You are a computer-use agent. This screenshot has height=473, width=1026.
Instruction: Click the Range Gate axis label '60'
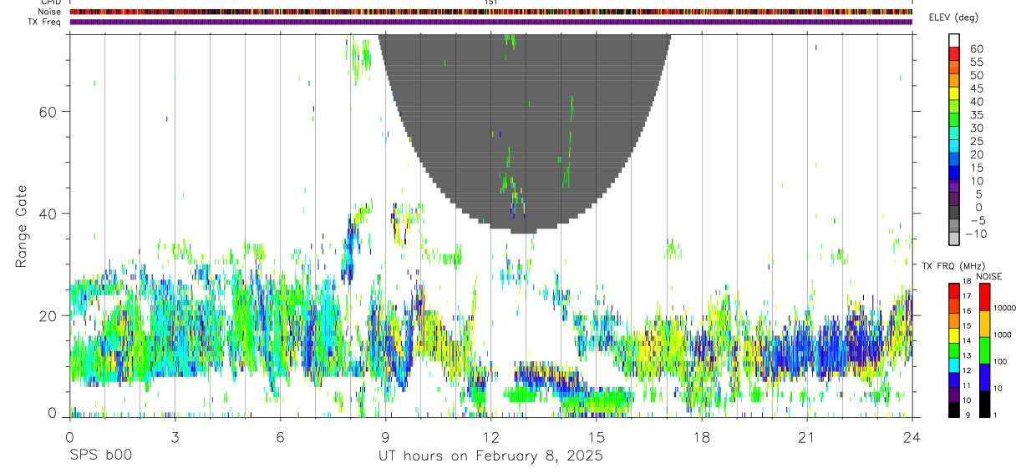pos(47,112)
